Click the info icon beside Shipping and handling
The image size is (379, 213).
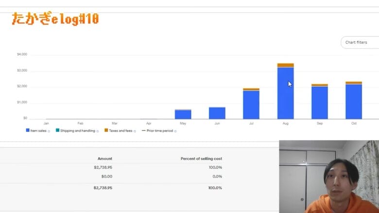coord(98,131)
